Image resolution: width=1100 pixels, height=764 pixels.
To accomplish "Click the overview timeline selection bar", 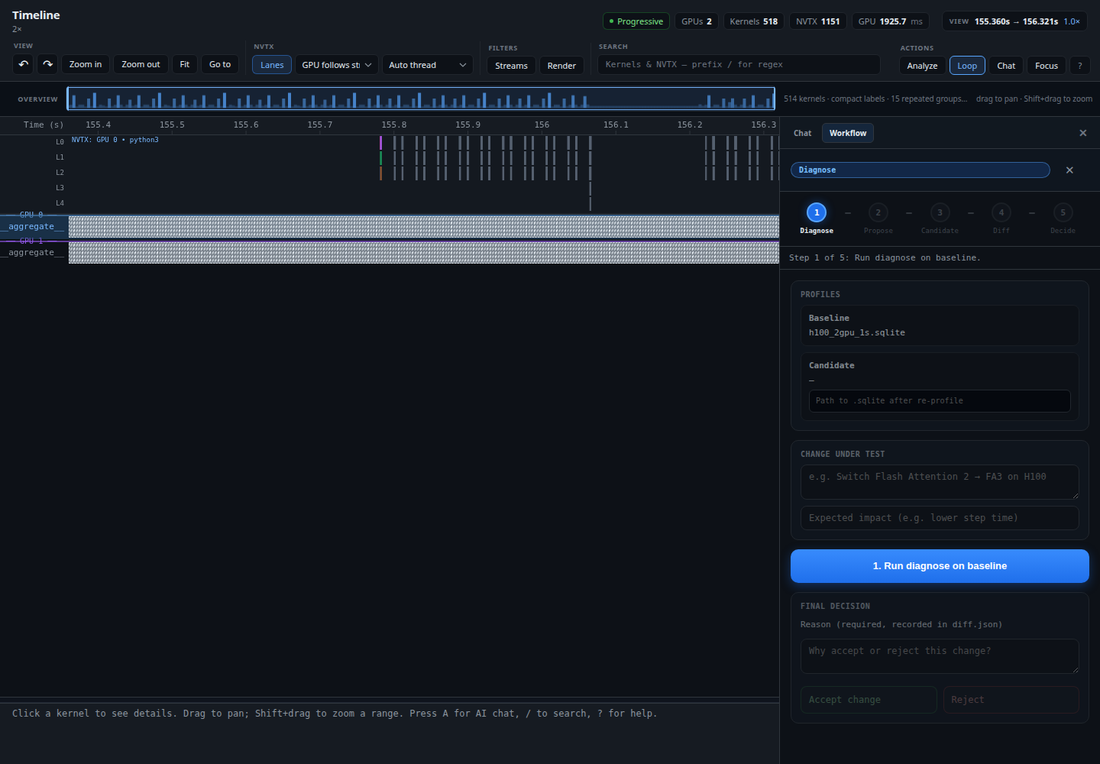I will tap(421, 99).
